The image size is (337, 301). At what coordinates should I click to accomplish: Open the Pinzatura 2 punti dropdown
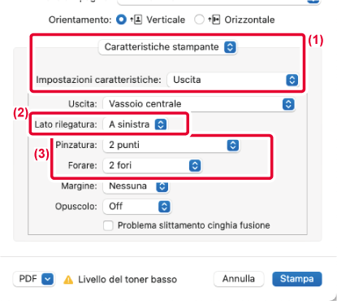click(171, 146)
